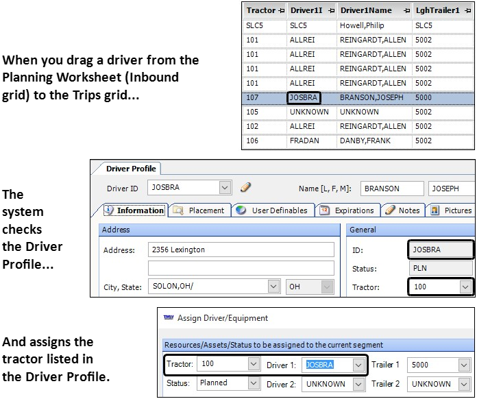Expand the Driver 1 dropdown in Assign dialog
Screen dimensions: 477x399
tap(358, 365)
